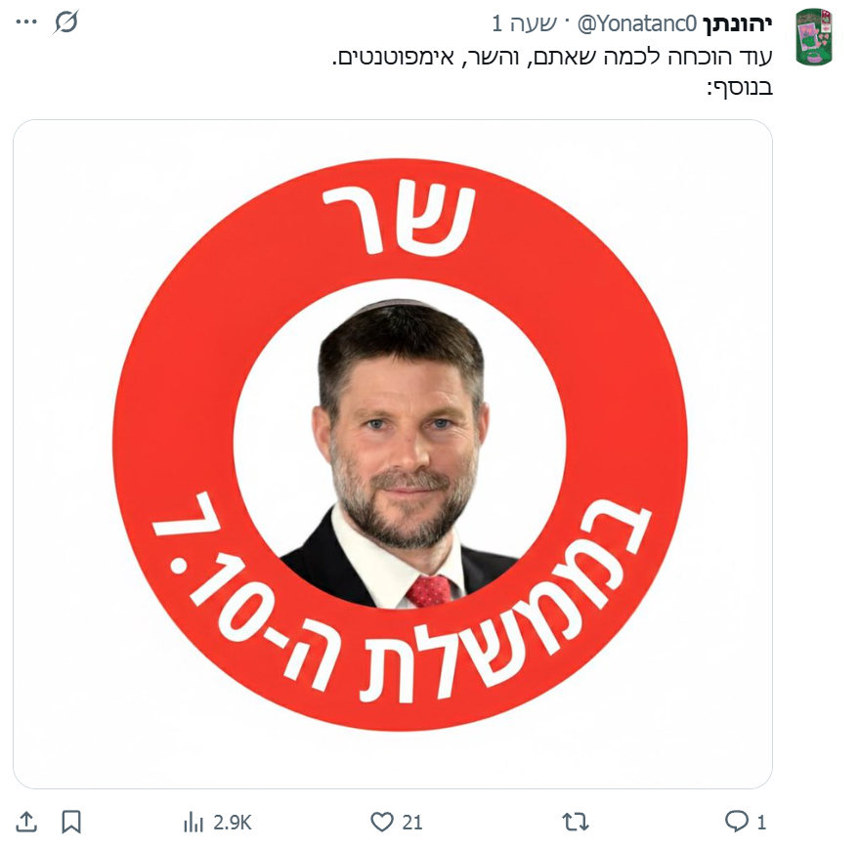Open the post timestamp 'שעה 1'
Screen dimensions: 859x848
524,23
